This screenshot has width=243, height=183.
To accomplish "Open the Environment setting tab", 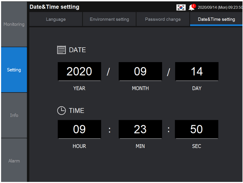I will [x=109, y=19].
